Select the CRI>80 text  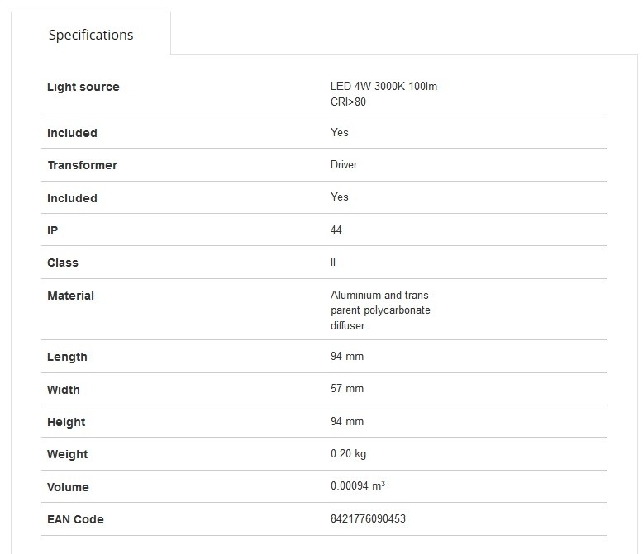348,102
